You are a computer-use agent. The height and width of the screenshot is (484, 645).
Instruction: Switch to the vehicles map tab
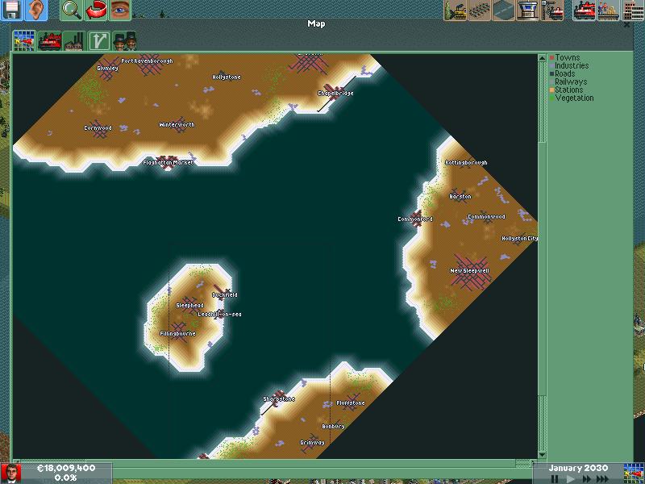(x=49, y=41)
